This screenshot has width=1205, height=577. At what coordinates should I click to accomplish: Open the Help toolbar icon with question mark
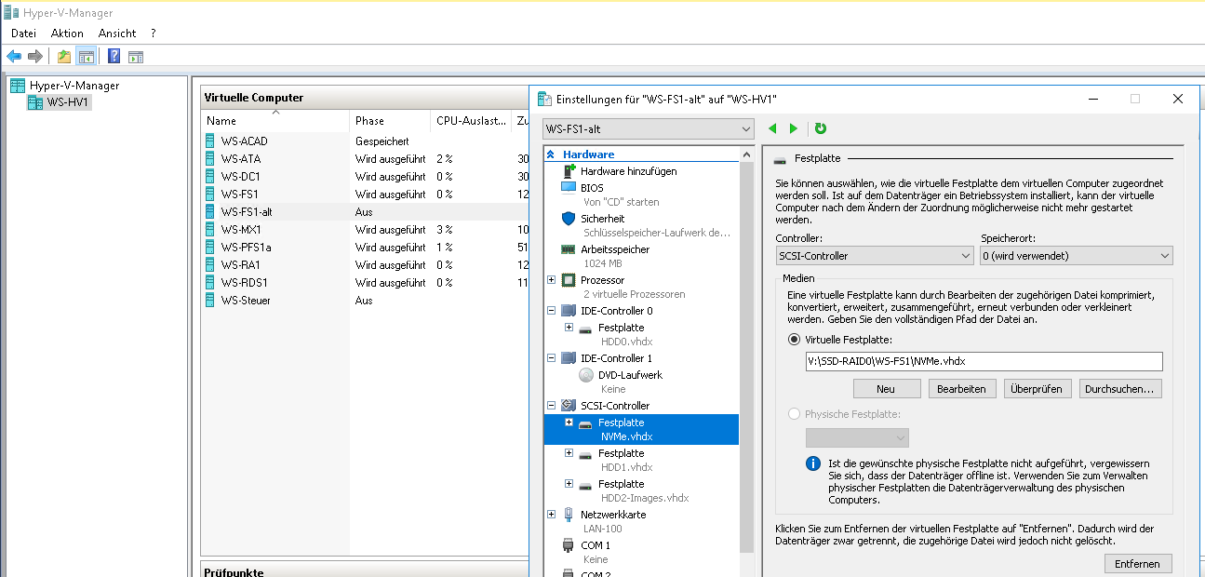coord(114,56)
